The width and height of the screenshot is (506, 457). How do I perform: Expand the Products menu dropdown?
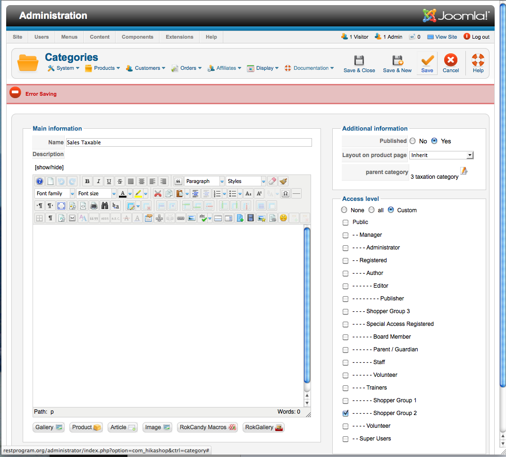[x=102, y=68]
